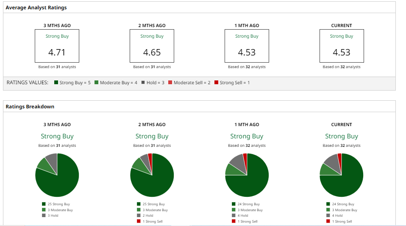Click the Strong Buy = 5 legend swatch
This screenshot has height=226, width=406.
56,83
